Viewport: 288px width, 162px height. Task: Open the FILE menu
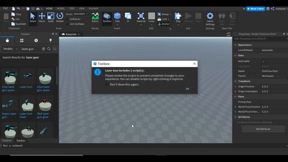[x=5, y=9]
